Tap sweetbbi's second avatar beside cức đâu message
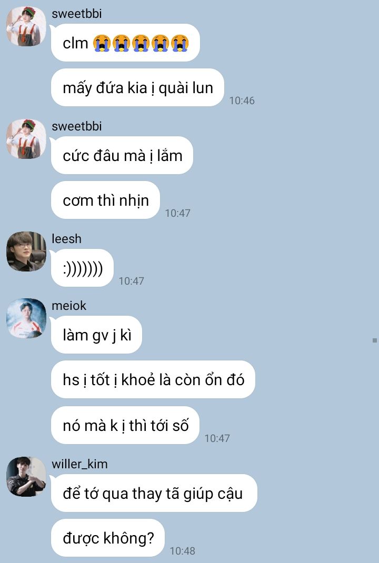 26,139
